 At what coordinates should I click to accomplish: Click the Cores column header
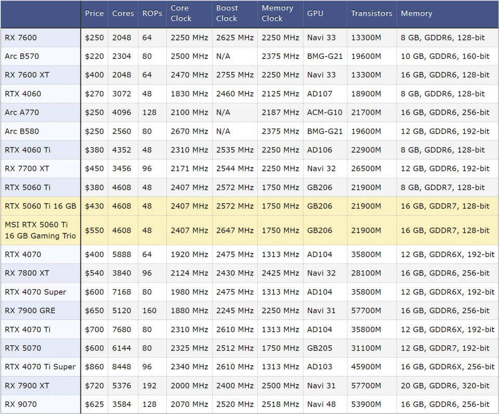[x=123, y=14]
